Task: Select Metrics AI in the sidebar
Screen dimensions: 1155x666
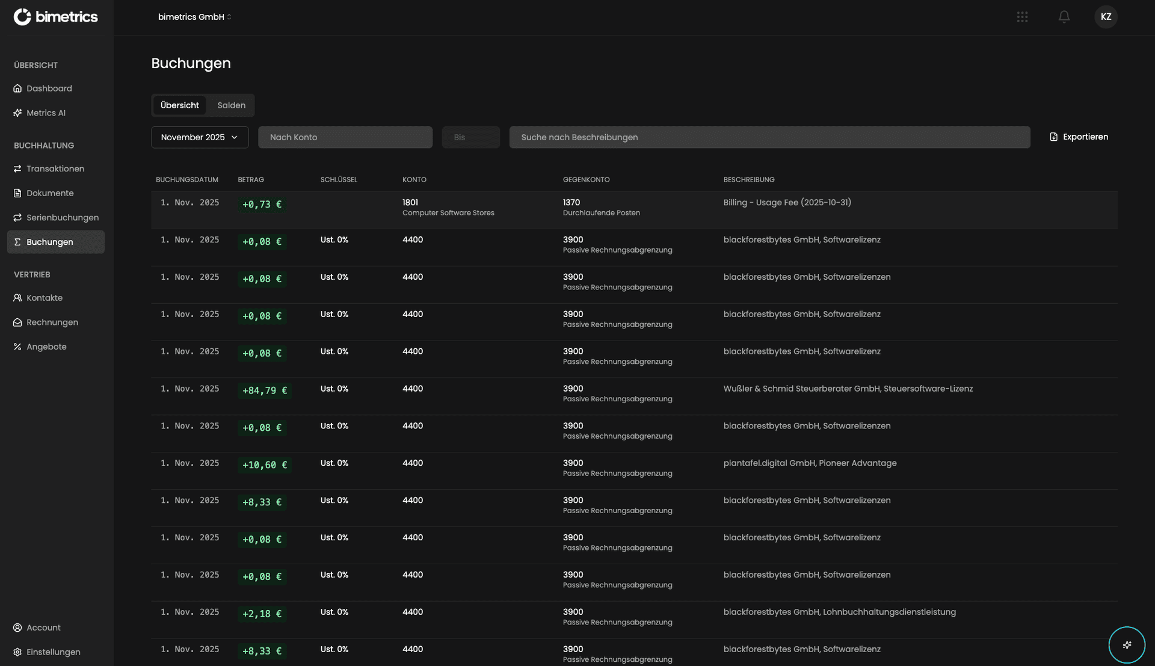Action: pyautogui.click(x=46, y=113)
